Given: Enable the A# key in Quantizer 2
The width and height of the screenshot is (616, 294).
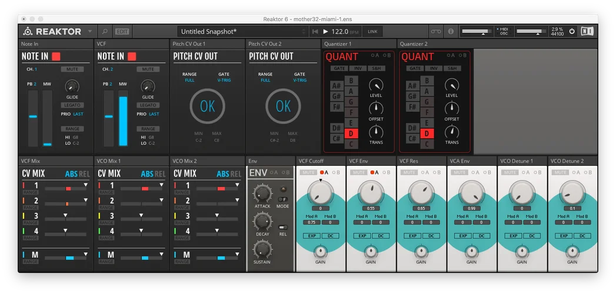Looking at the screenshot, I should [412, 86].
